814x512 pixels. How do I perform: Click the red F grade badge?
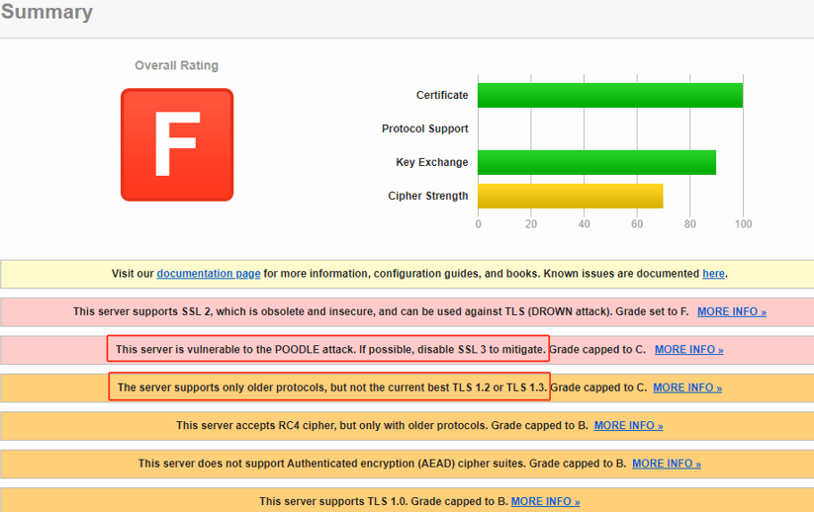coord(177,144)
